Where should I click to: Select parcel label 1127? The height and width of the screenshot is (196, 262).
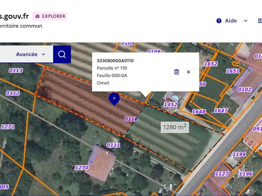point(221,174)
